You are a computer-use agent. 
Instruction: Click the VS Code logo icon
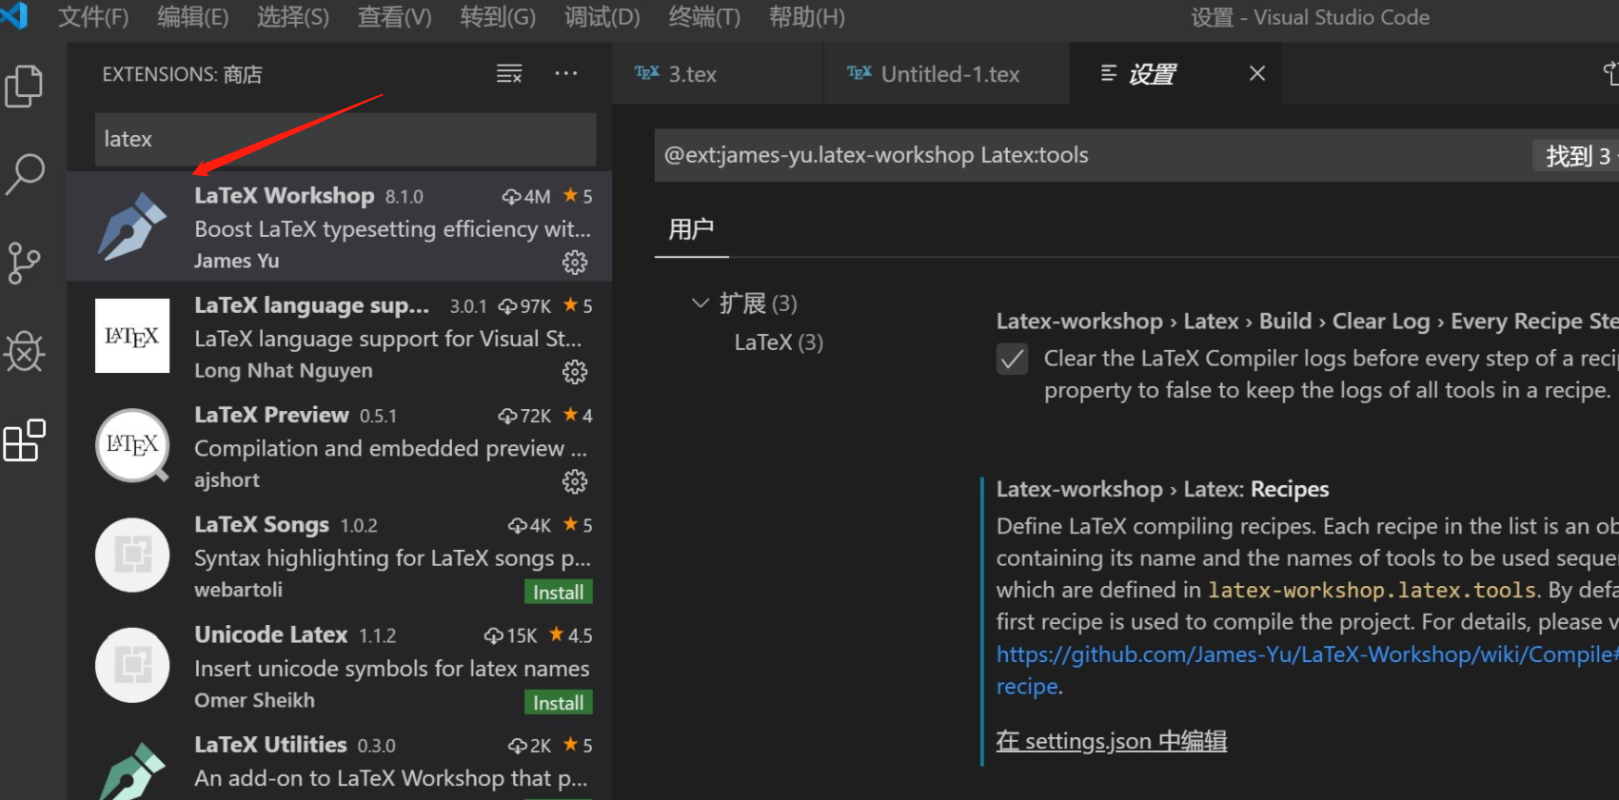click(14, 16)
